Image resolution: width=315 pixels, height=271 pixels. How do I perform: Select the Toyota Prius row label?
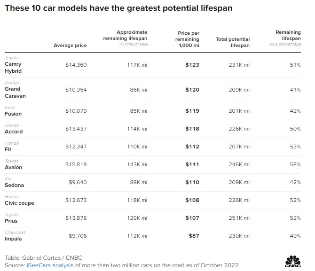12,221
